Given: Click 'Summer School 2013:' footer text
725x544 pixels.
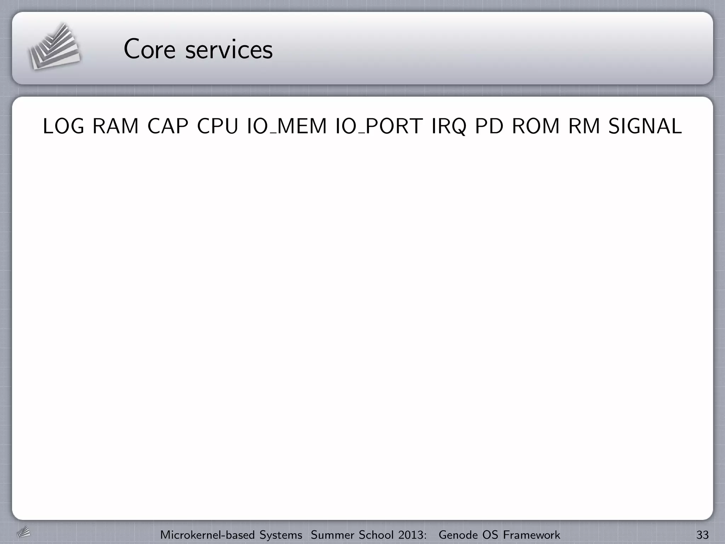Looking at the screenshot, I should [369, 534].
